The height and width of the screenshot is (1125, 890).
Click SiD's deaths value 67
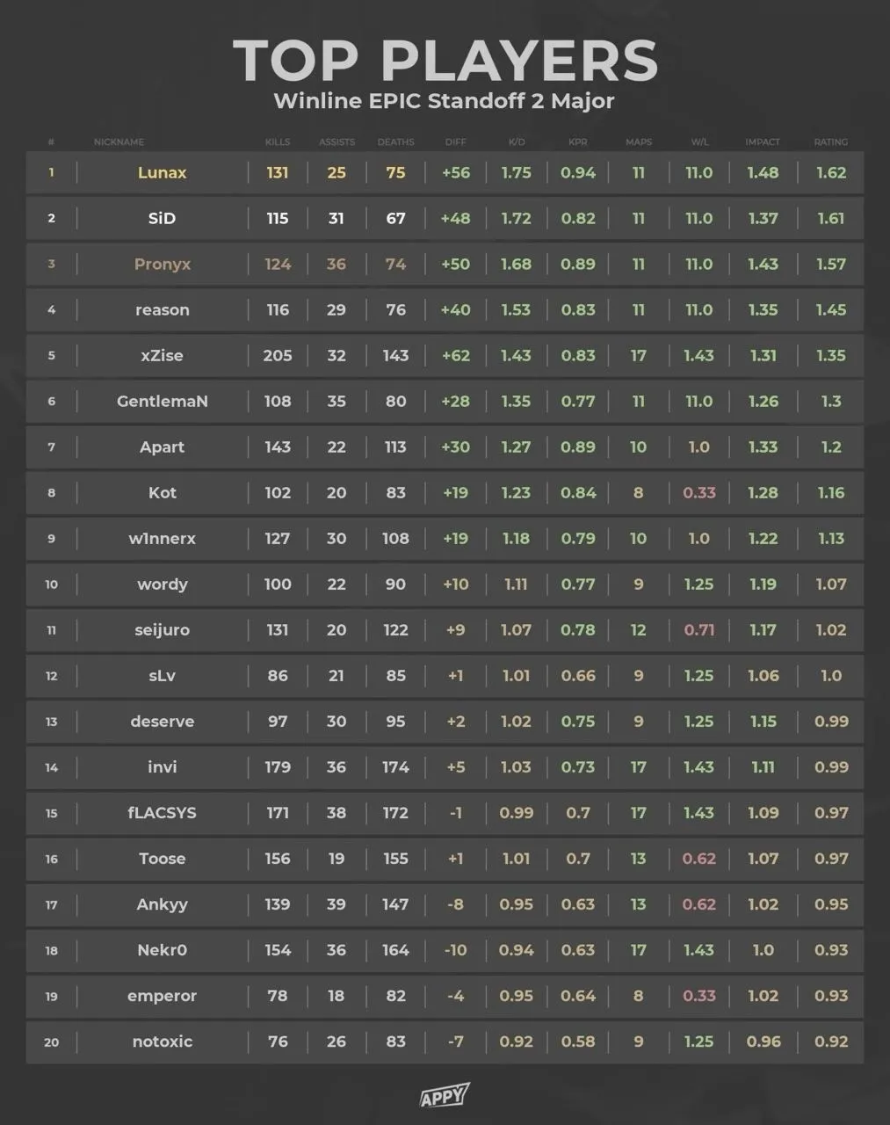coord(395,219)
